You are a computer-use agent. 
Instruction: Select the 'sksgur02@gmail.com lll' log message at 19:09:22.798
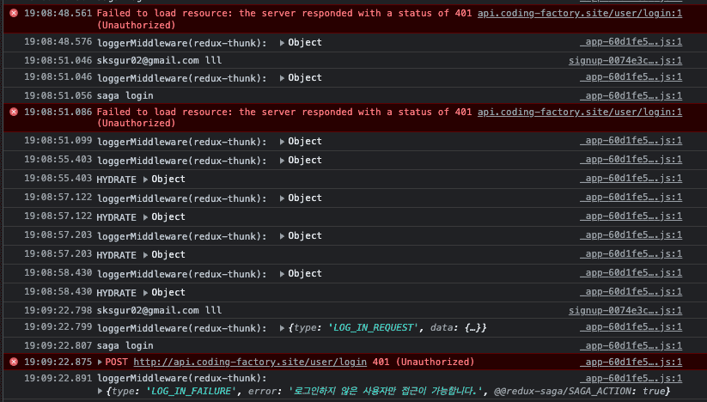(x=159, y=310)
